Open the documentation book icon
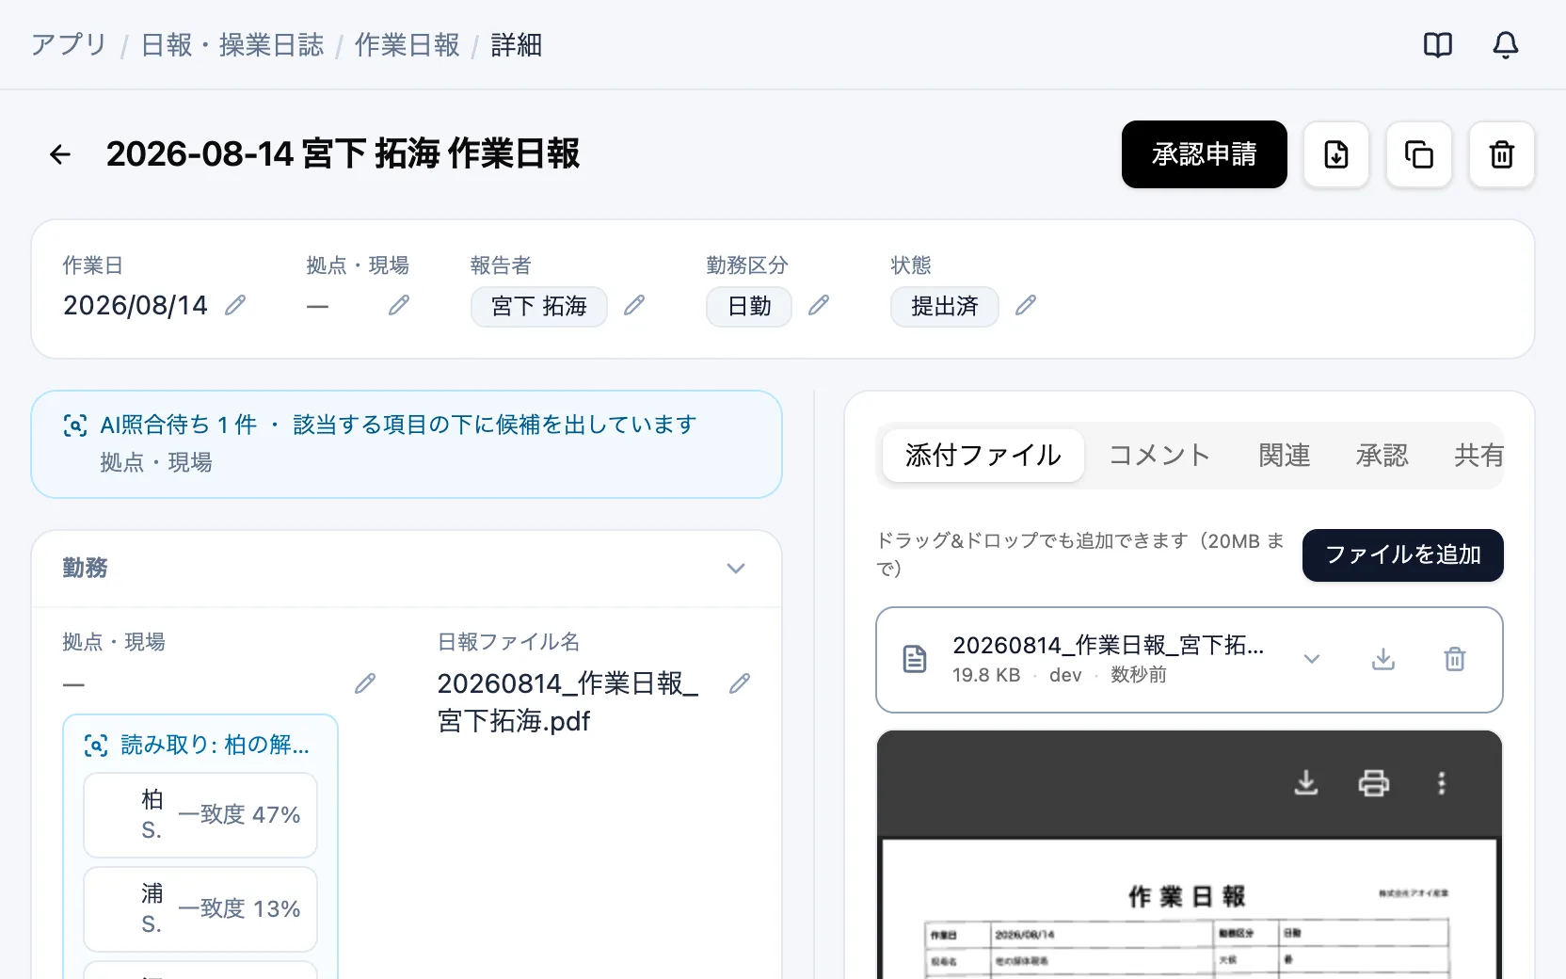This screenshot has width=1566, height=979. 1437,44
